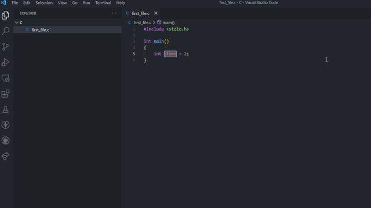Collapse the C folder in Explorer
Viewport: 371px width, 208px height.
point(17,23)
